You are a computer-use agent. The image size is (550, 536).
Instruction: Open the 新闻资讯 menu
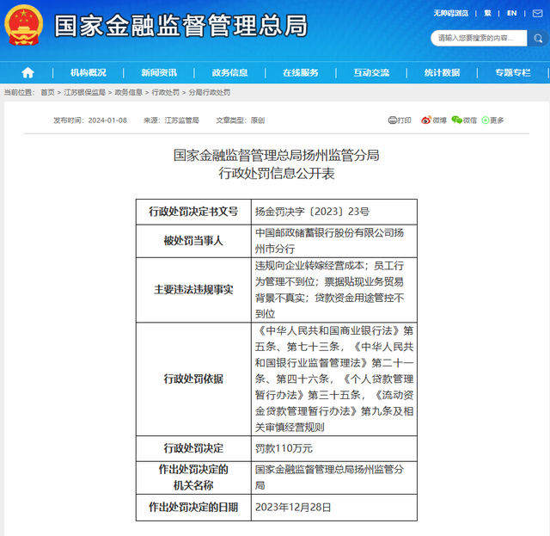(x=159, y=73)
